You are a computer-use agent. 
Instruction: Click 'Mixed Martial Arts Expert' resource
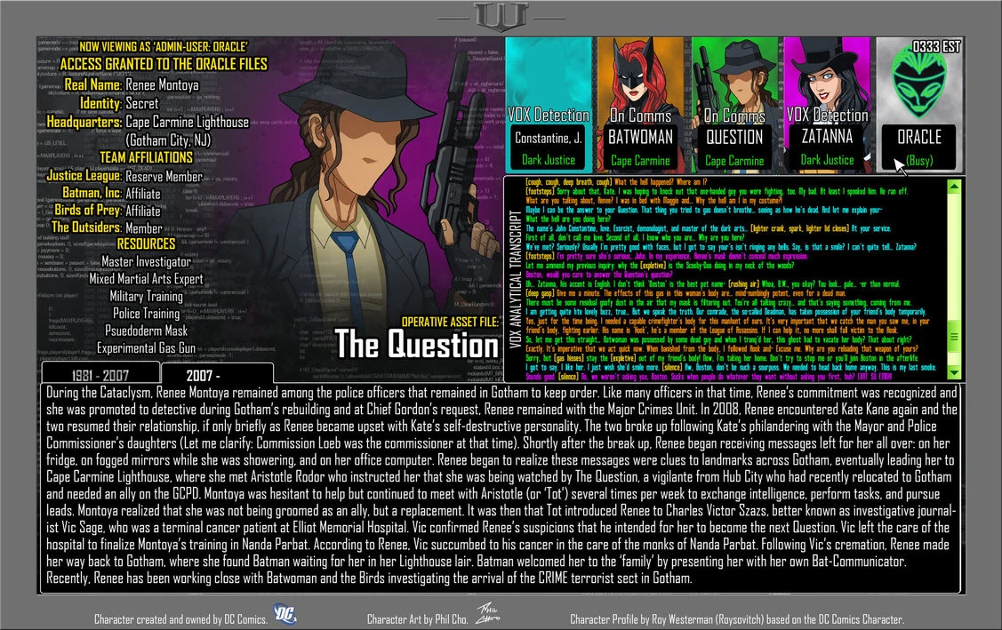[x=146, y=279]
